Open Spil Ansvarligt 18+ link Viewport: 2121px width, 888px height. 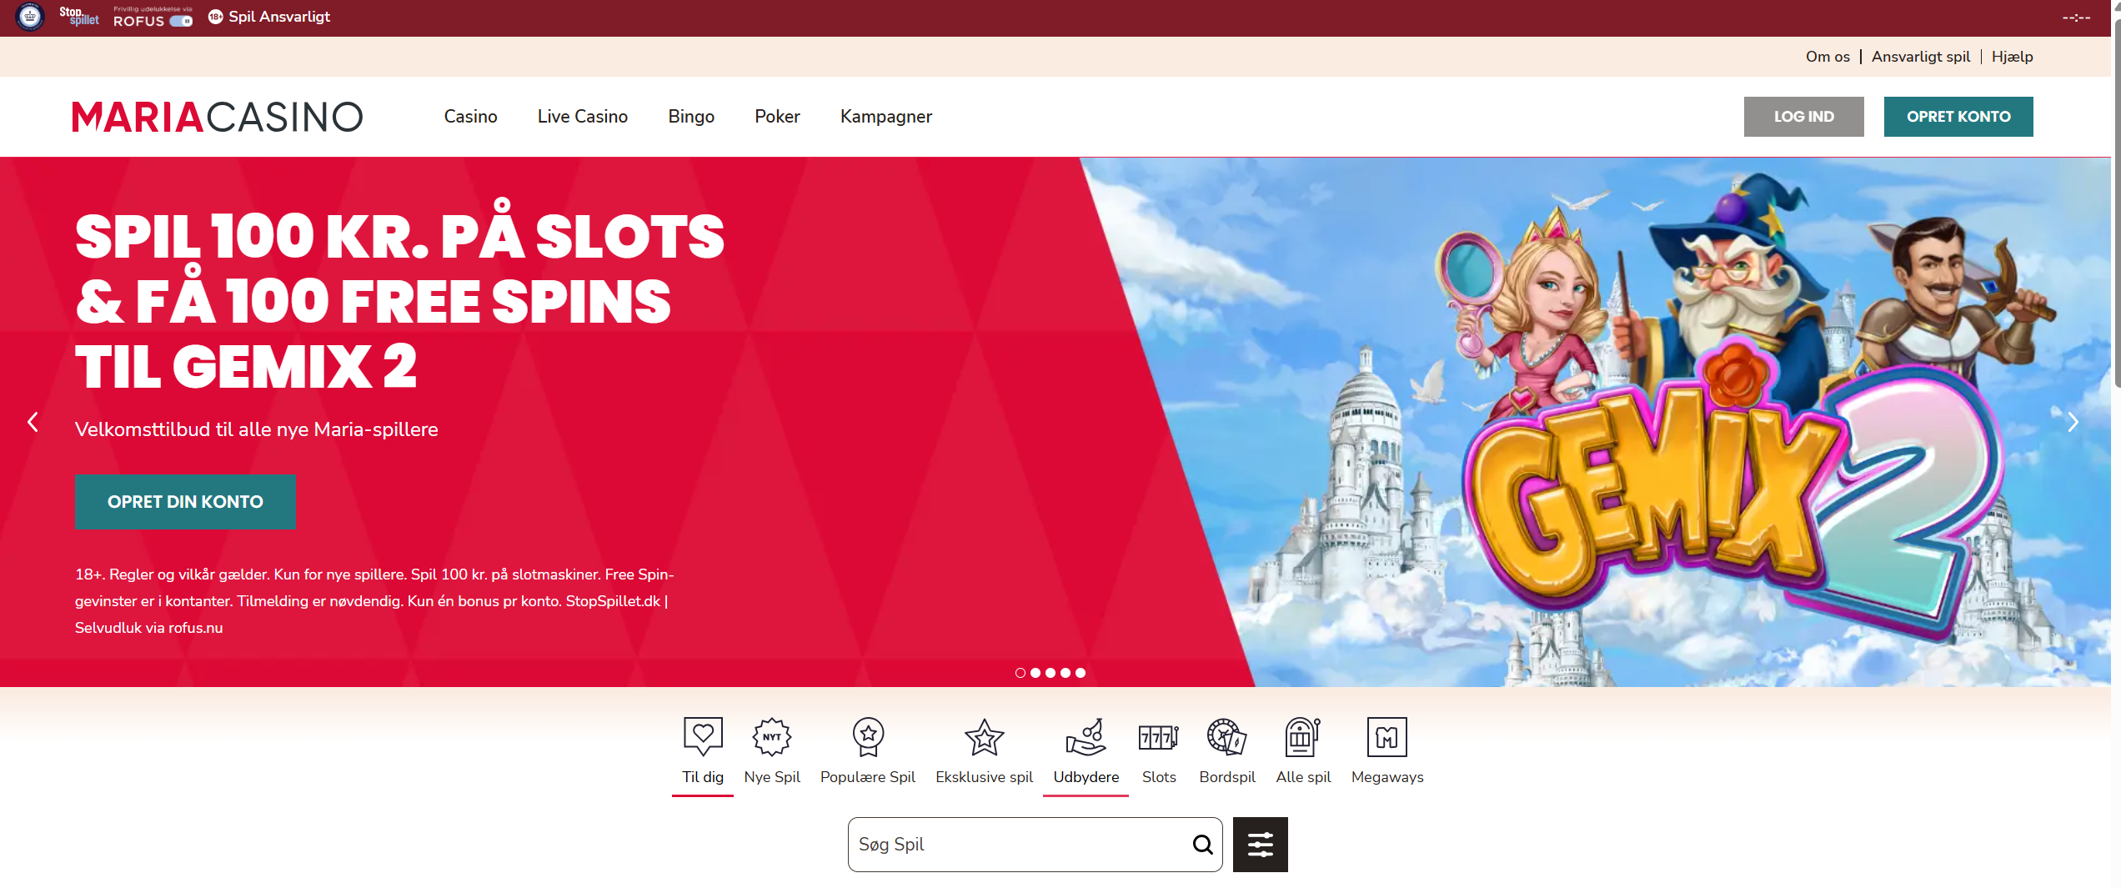[269, 17]
